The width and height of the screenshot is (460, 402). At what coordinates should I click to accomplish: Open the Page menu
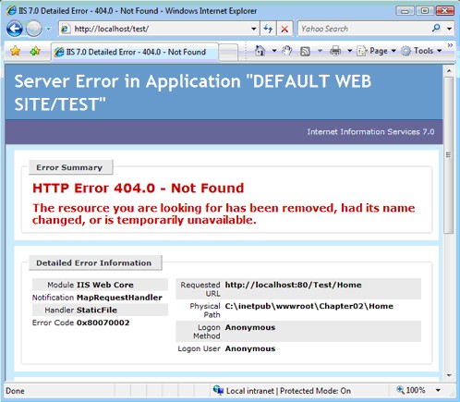[376, 51]
